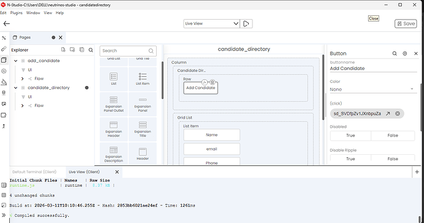
Task: Expand the Flow node under candidate_directory
Action: tap(22, 106)
